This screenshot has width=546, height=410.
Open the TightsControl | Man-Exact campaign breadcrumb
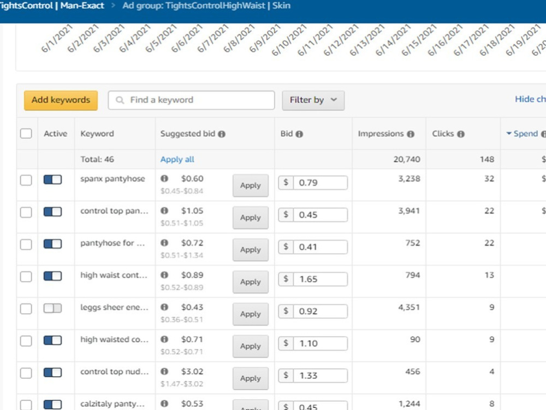click(x=52, y=5)
